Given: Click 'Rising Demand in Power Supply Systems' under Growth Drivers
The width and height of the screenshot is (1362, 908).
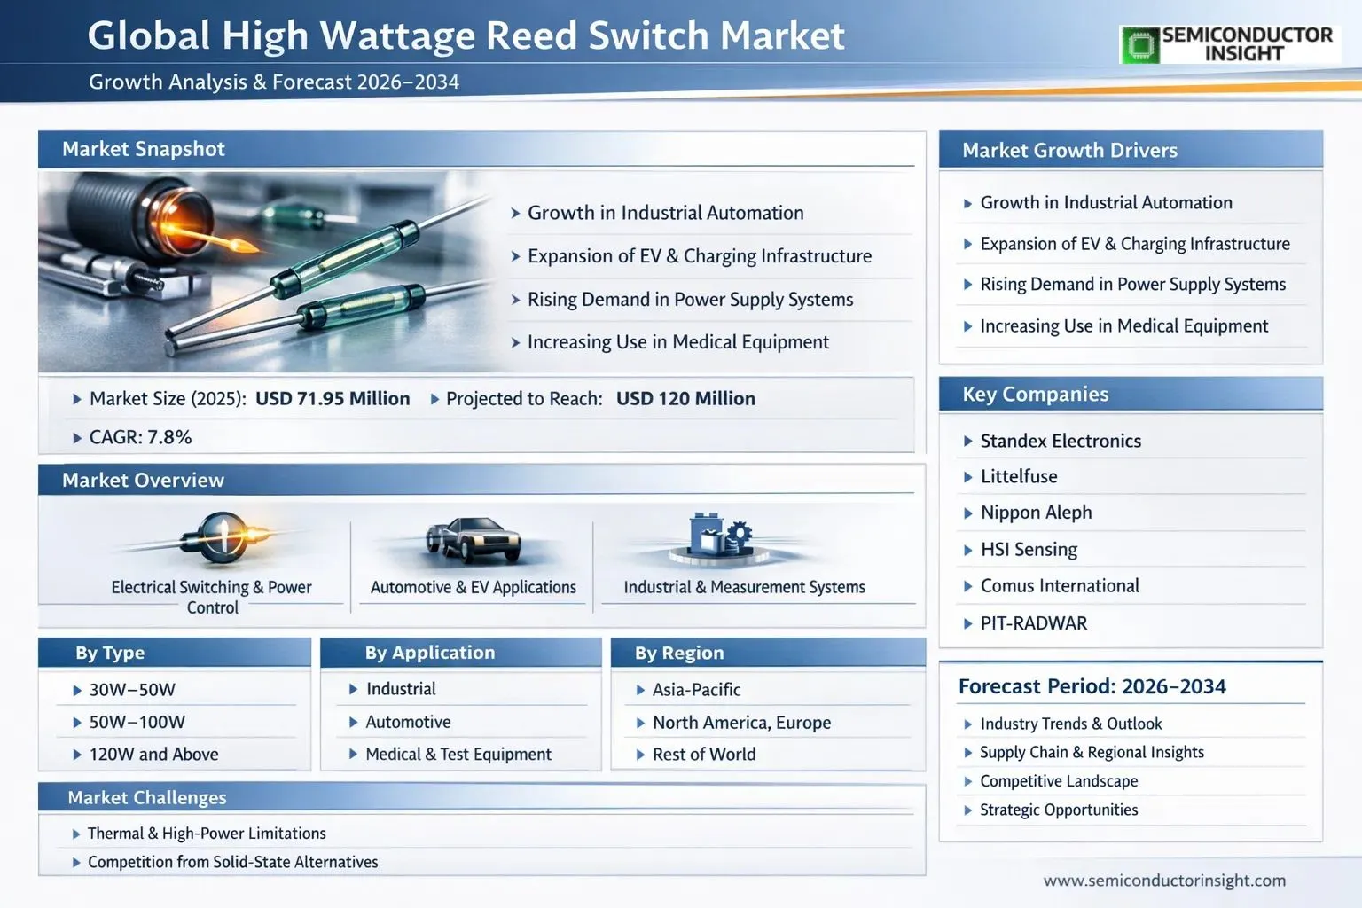Looking at the screenshot, I should [x=1132, y=284].
